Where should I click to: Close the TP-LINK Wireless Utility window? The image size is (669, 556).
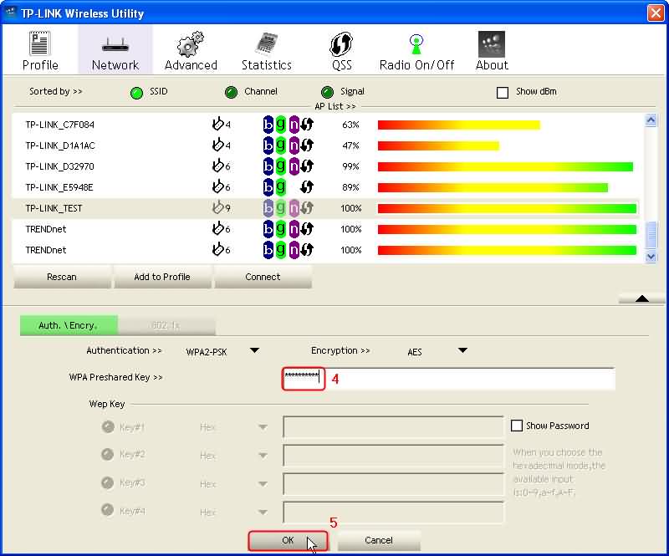pos(656,13)
